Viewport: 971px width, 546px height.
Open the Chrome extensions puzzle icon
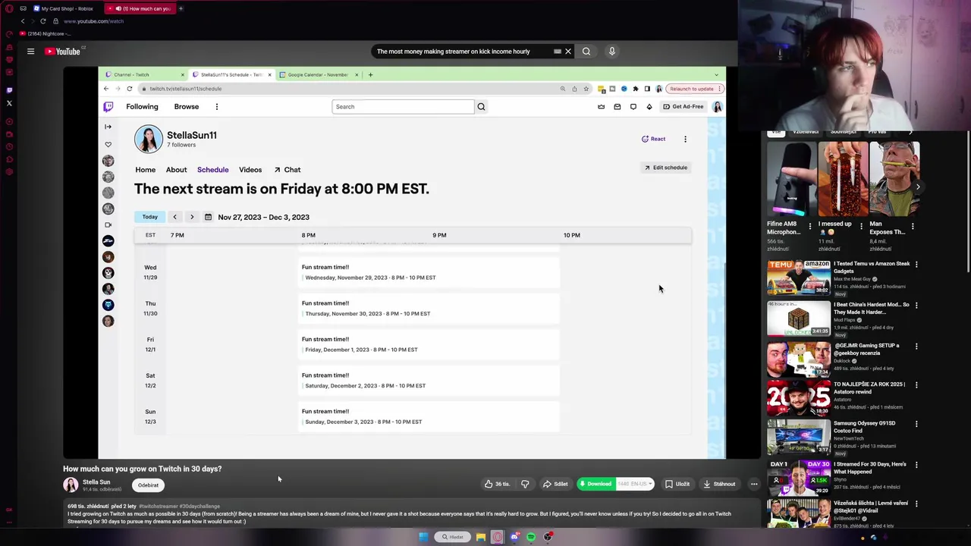[636, 89]
